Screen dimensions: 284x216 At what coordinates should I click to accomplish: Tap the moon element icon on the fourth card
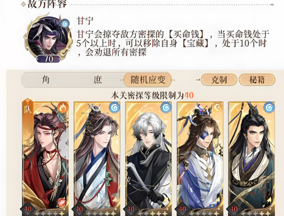click(x=217, y=107)
